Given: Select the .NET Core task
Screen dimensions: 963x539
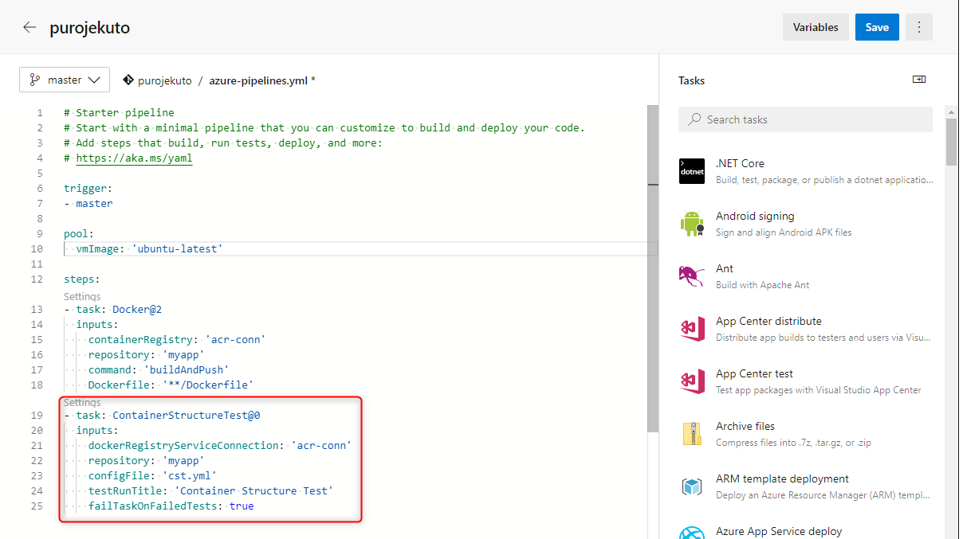Looking at the screenshot, I should [x=805, y=171].
